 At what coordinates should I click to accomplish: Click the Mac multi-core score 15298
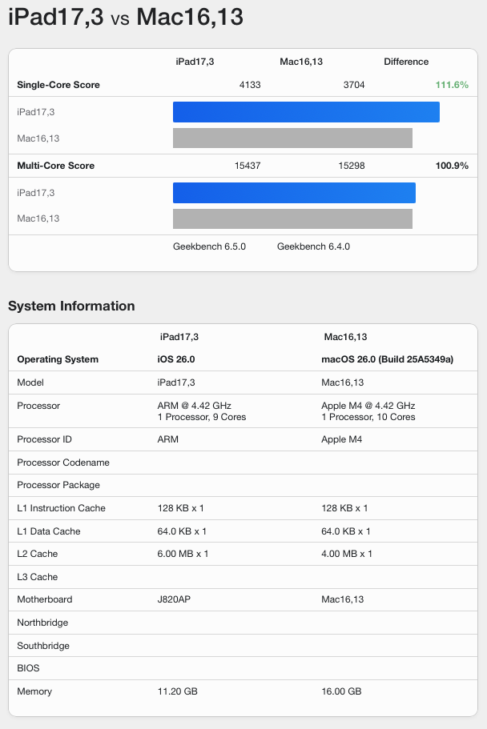coord(352,166)
